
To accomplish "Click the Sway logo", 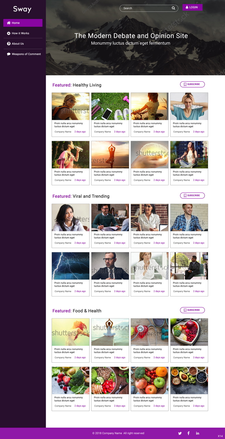I will tap(22, 9).
